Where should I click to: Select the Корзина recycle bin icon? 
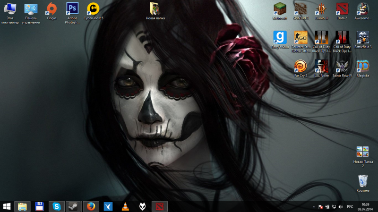tap(363, 184)
